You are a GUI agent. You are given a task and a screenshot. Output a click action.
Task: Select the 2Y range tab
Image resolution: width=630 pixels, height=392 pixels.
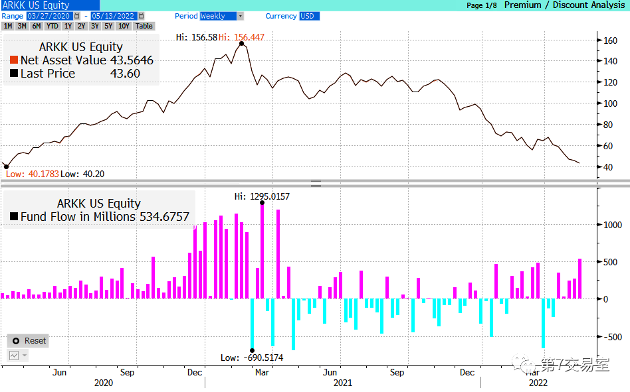pyautogui.click(x=82, y=26)
